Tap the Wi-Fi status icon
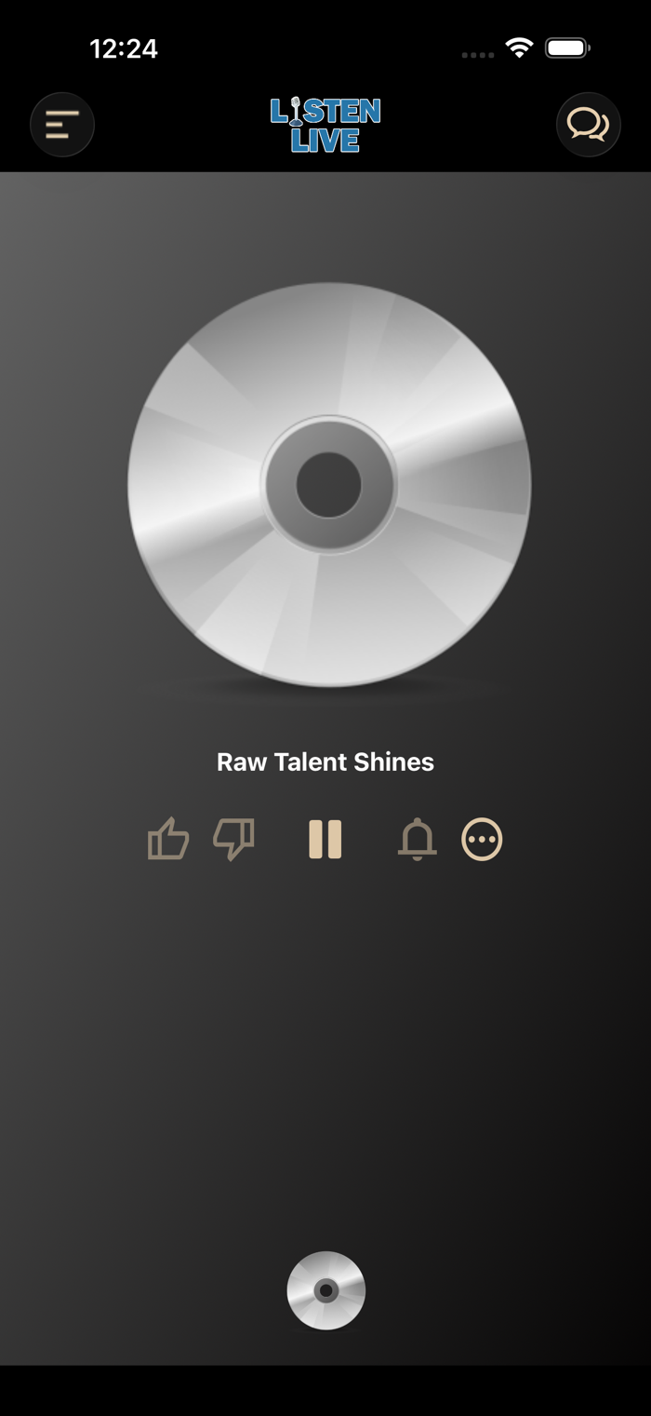 pos(519,47)
